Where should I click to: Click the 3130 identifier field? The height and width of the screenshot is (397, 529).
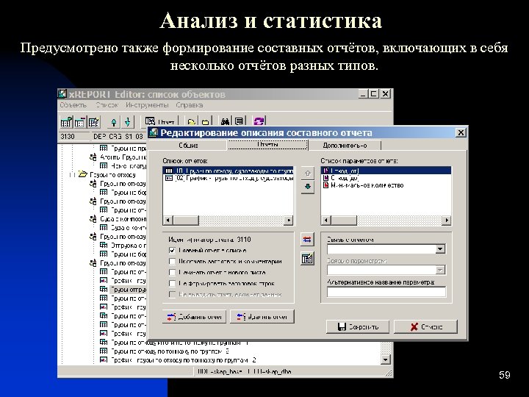[x=74, y=137]
